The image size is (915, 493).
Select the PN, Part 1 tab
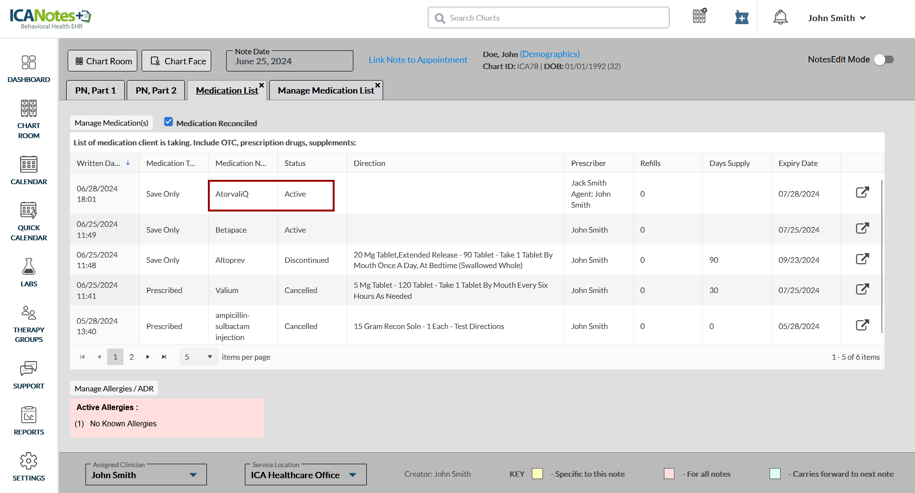[x=96, y=91]
